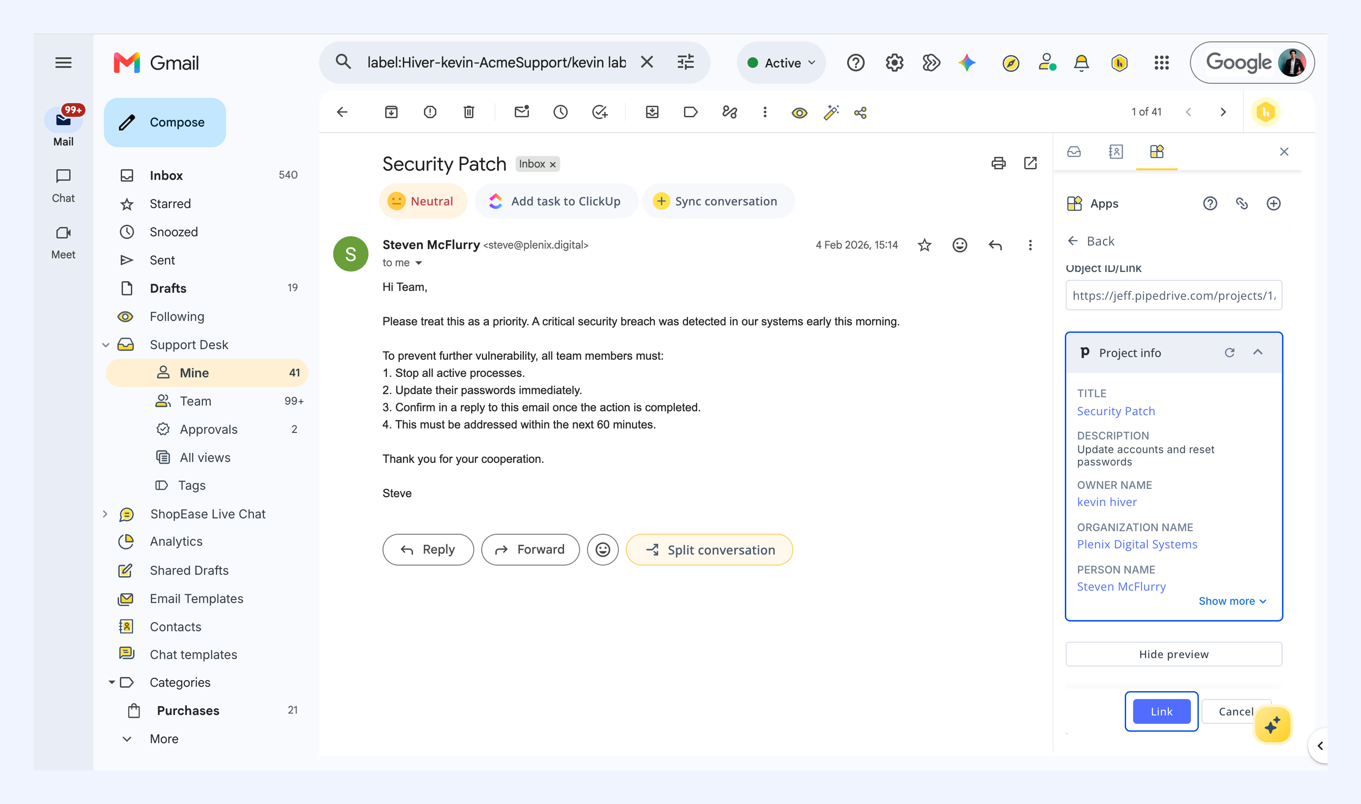This screenshot has height=804, width=1361.
Task: Open Gmail settings gear
Action: pyautogui.click(x=894, y=63)
